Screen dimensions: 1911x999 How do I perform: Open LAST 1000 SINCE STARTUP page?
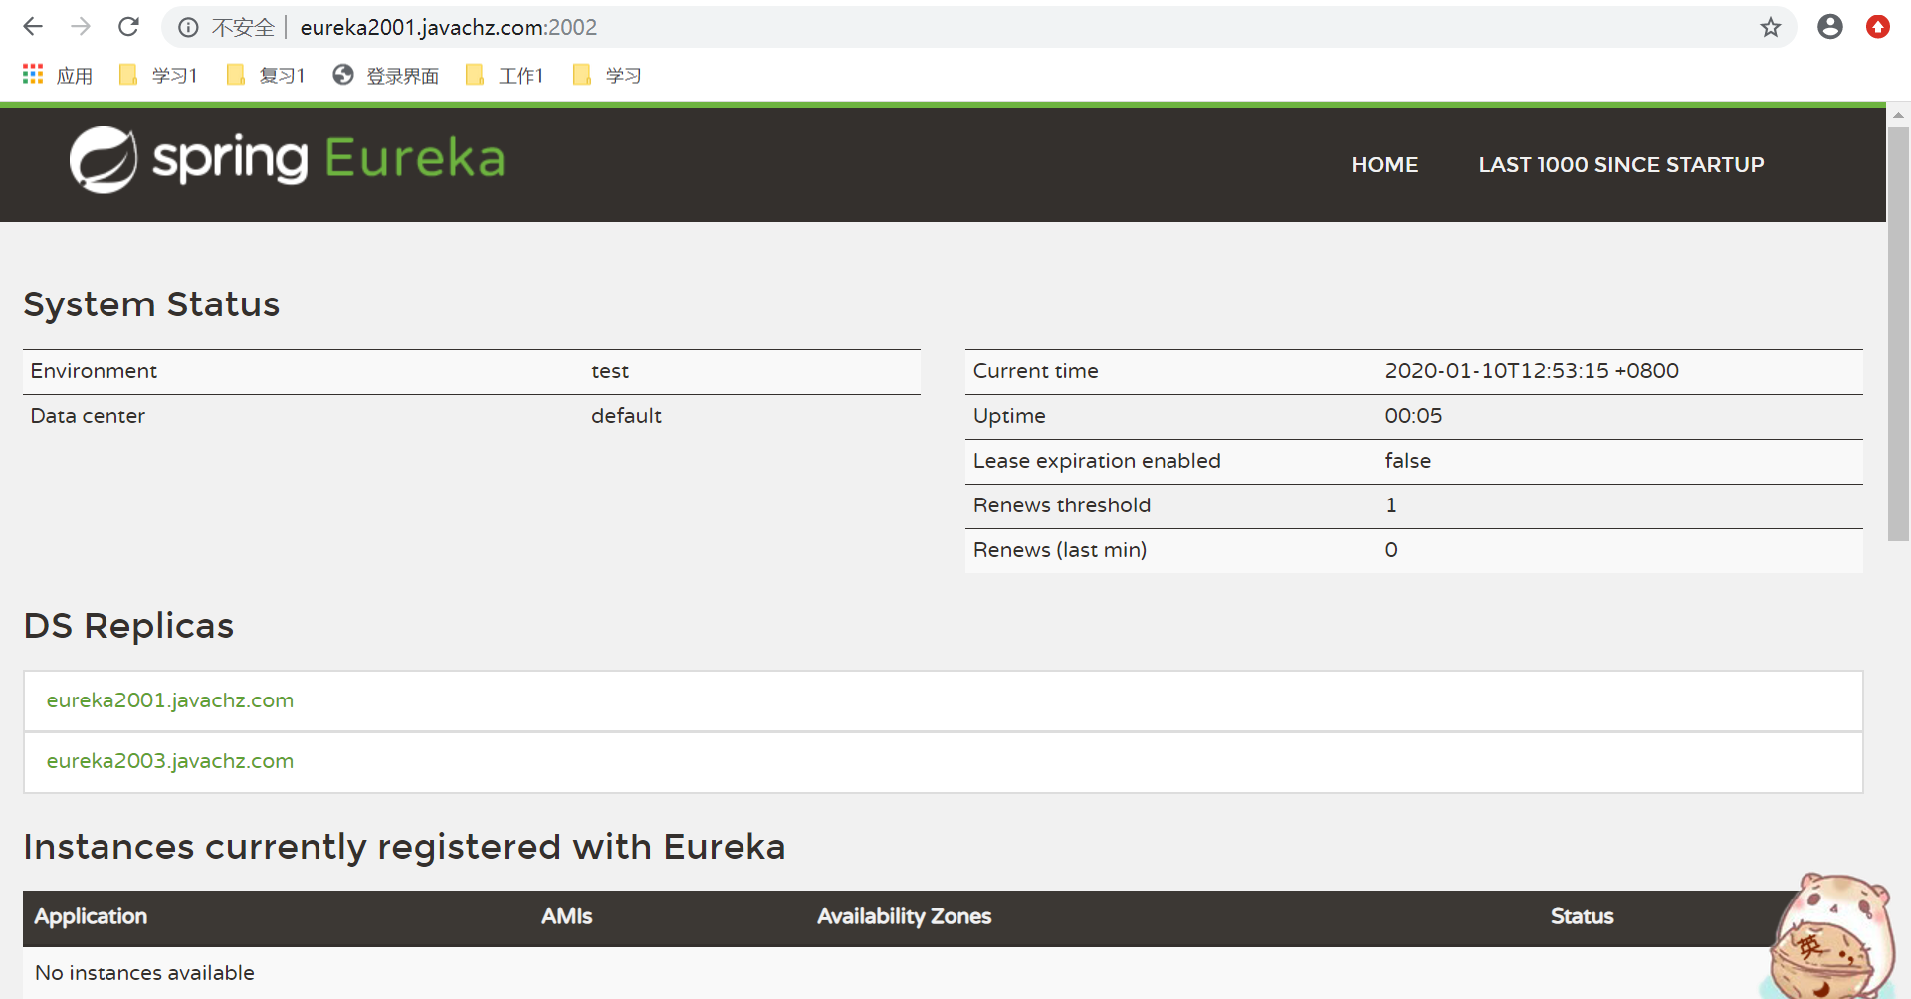point(1621,165)
